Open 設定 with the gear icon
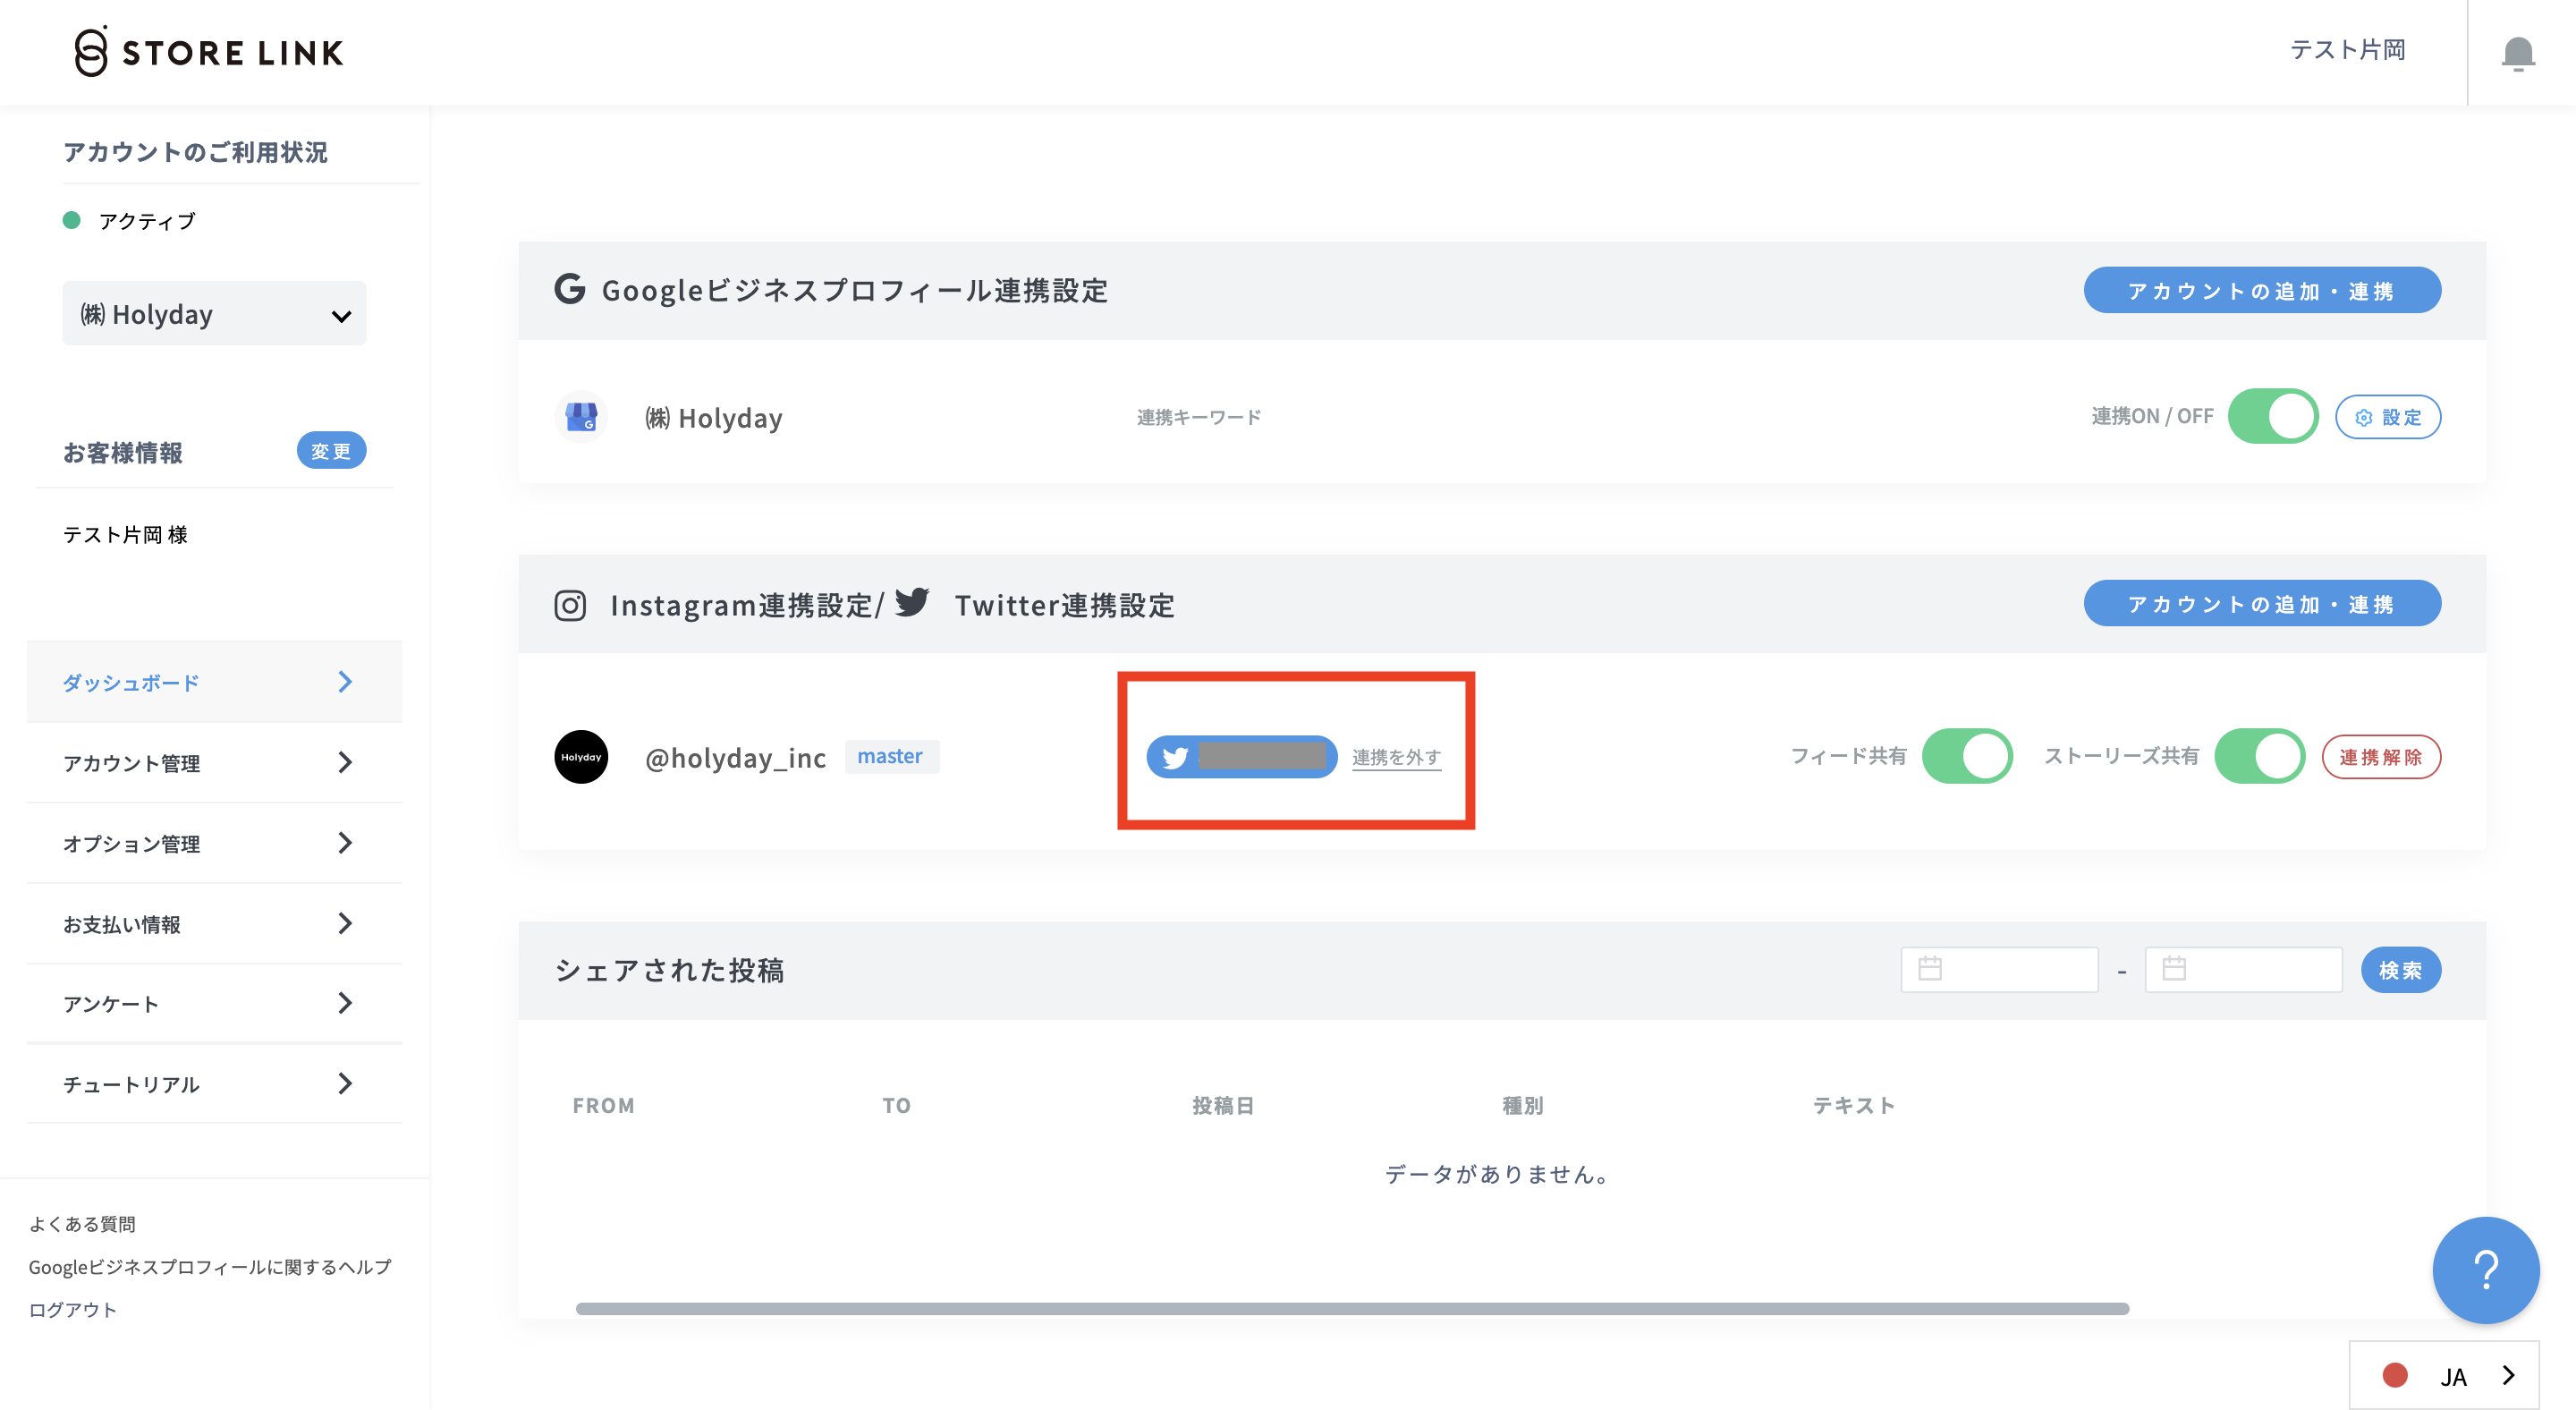Screen dimensions: 2576x1410 coord(2388,417)
